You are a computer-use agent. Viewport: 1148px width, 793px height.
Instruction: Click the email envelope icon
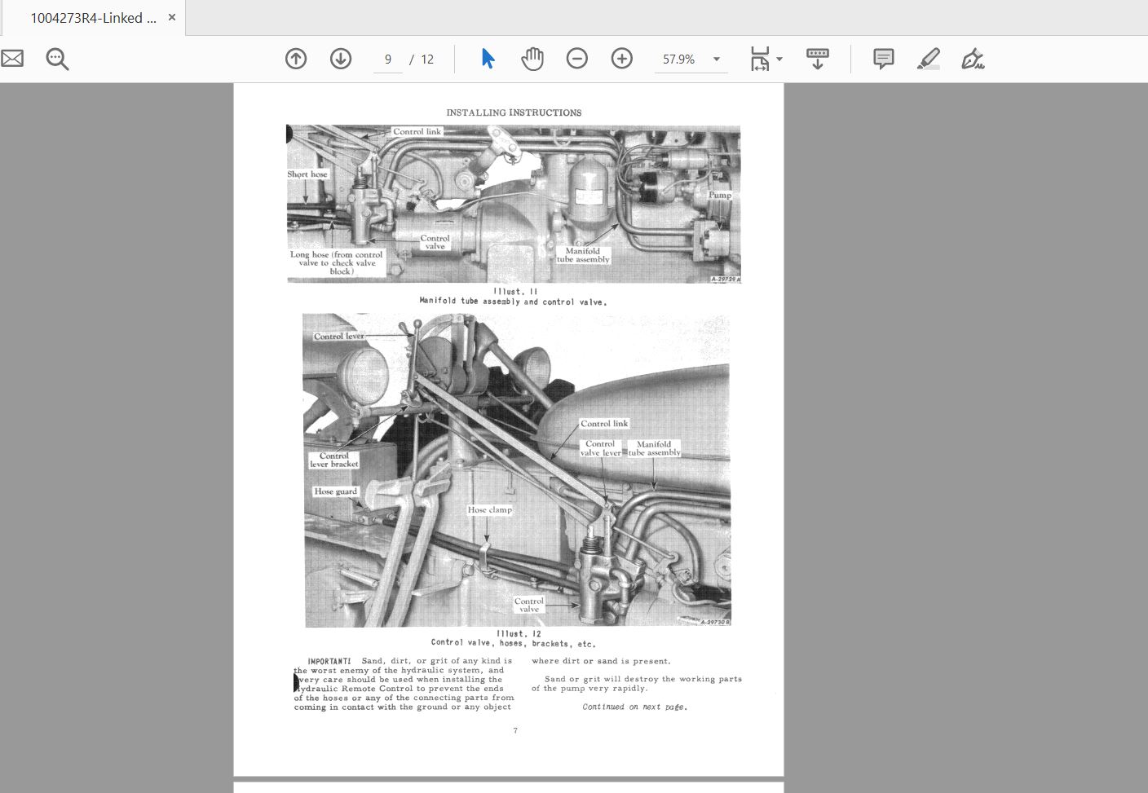11,59
